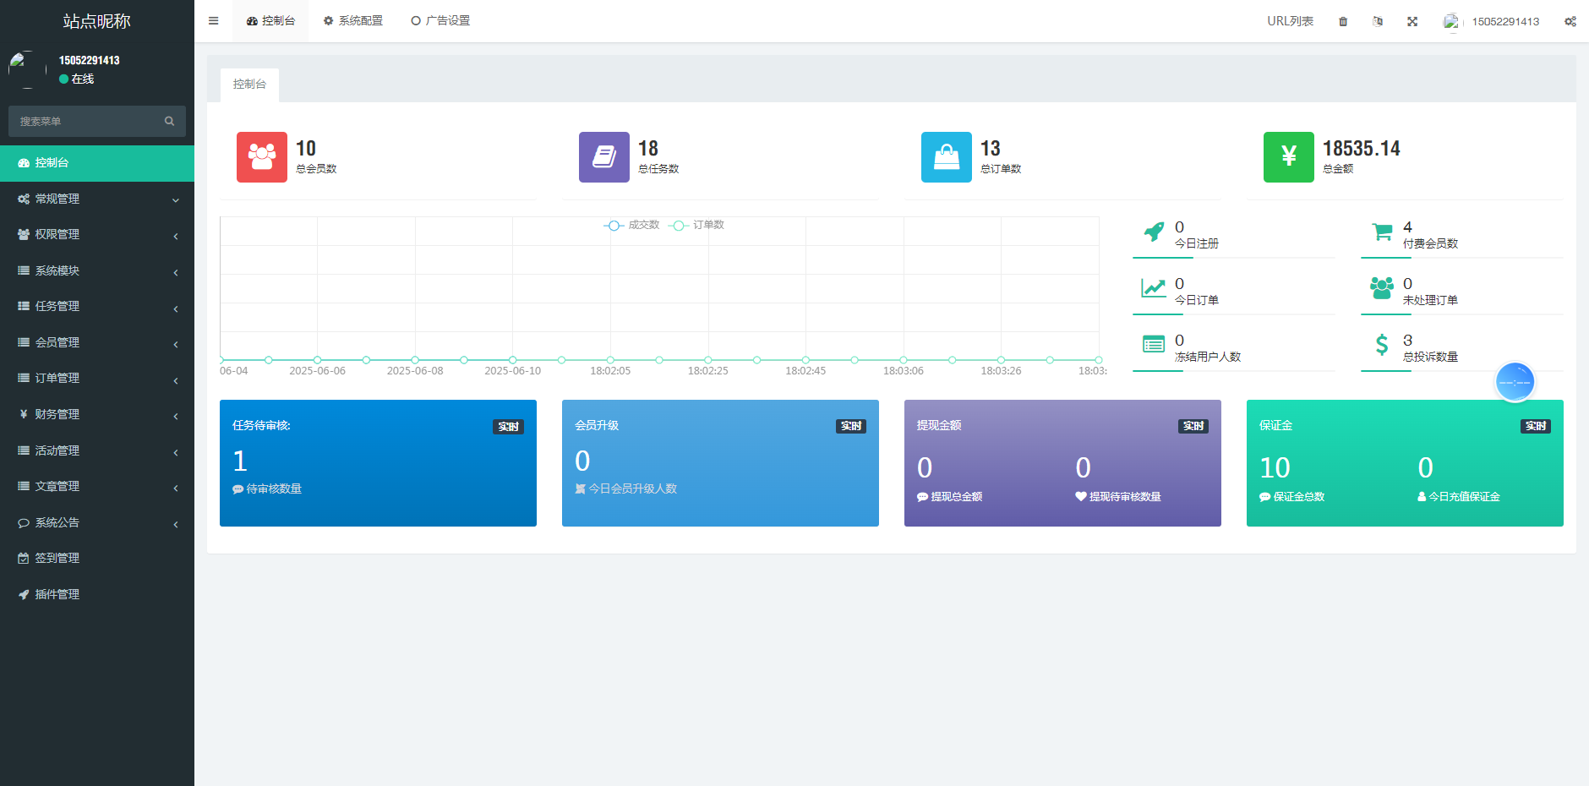The width and height of the screenshot is (1589, 786).
Task: Click the language switch icon in top bar
Action: (x=1378, y=21)
